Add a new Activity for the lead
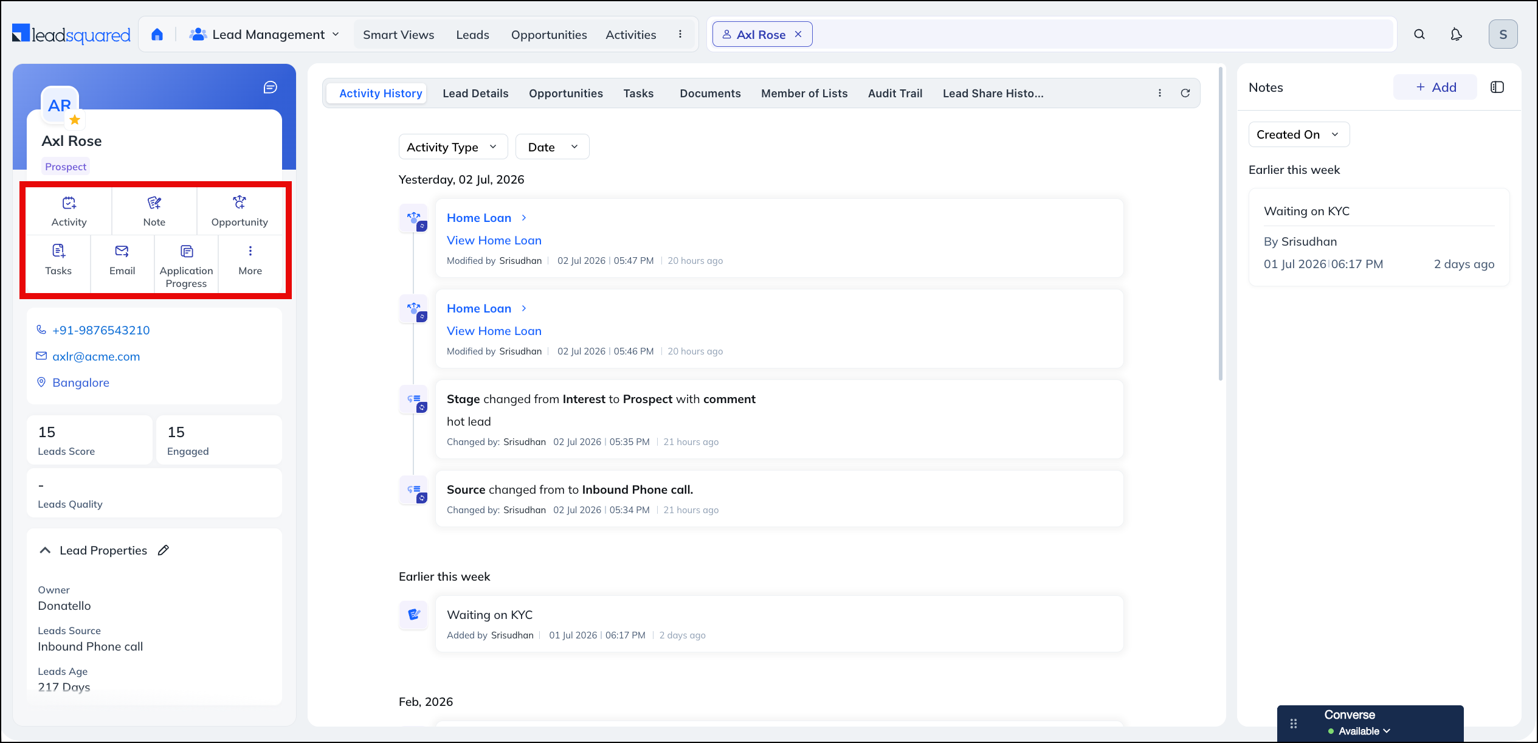 pyautogui.click(x=69, y=211)
